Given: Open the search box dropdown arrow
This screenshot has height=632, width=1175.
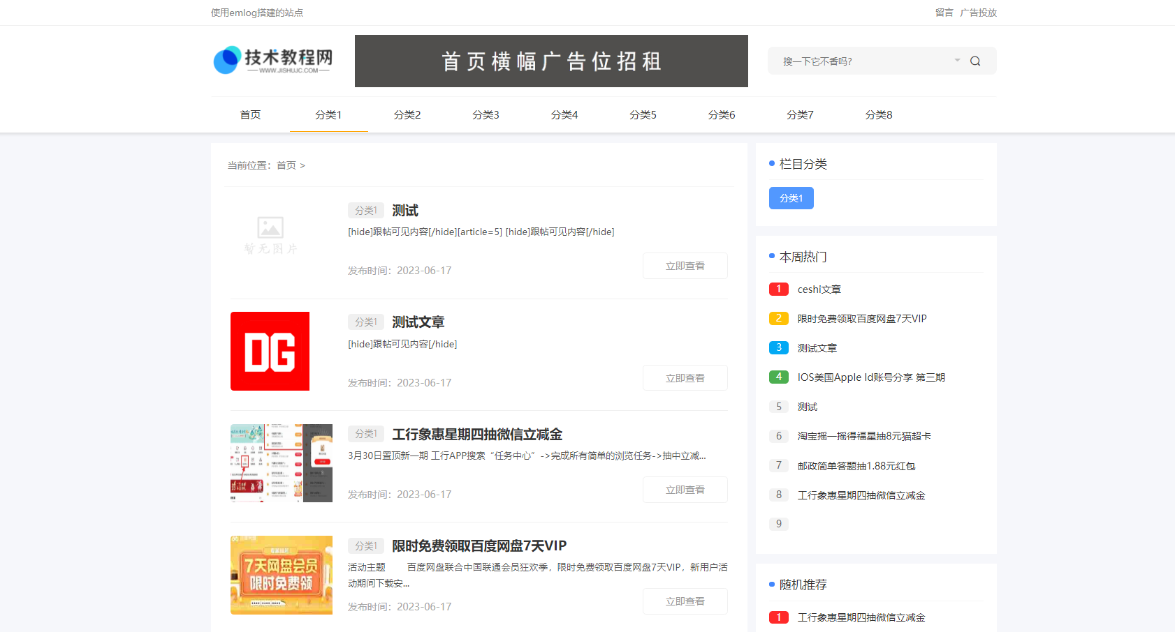Looking at the screenshot, I should pyautogui.click(x=957, y=61).
